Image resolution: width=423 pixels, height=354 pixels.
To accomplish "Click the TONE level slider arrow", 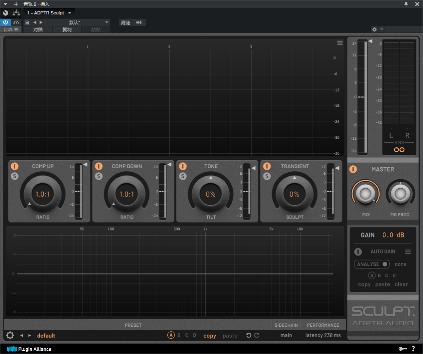I will [x=253, y=168].
